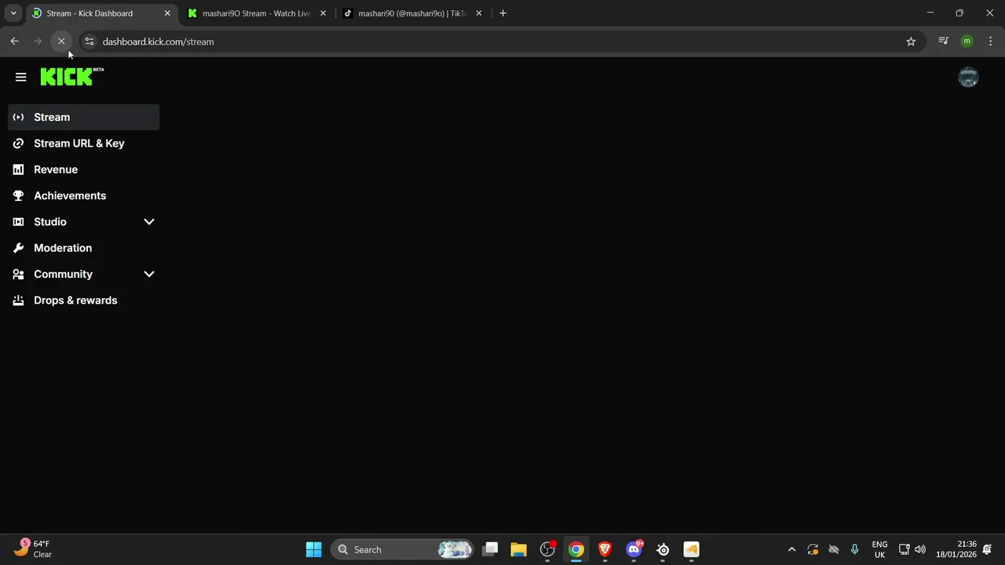View site information icon in address bar
The image size is (1005, 565).
[89, 42]
